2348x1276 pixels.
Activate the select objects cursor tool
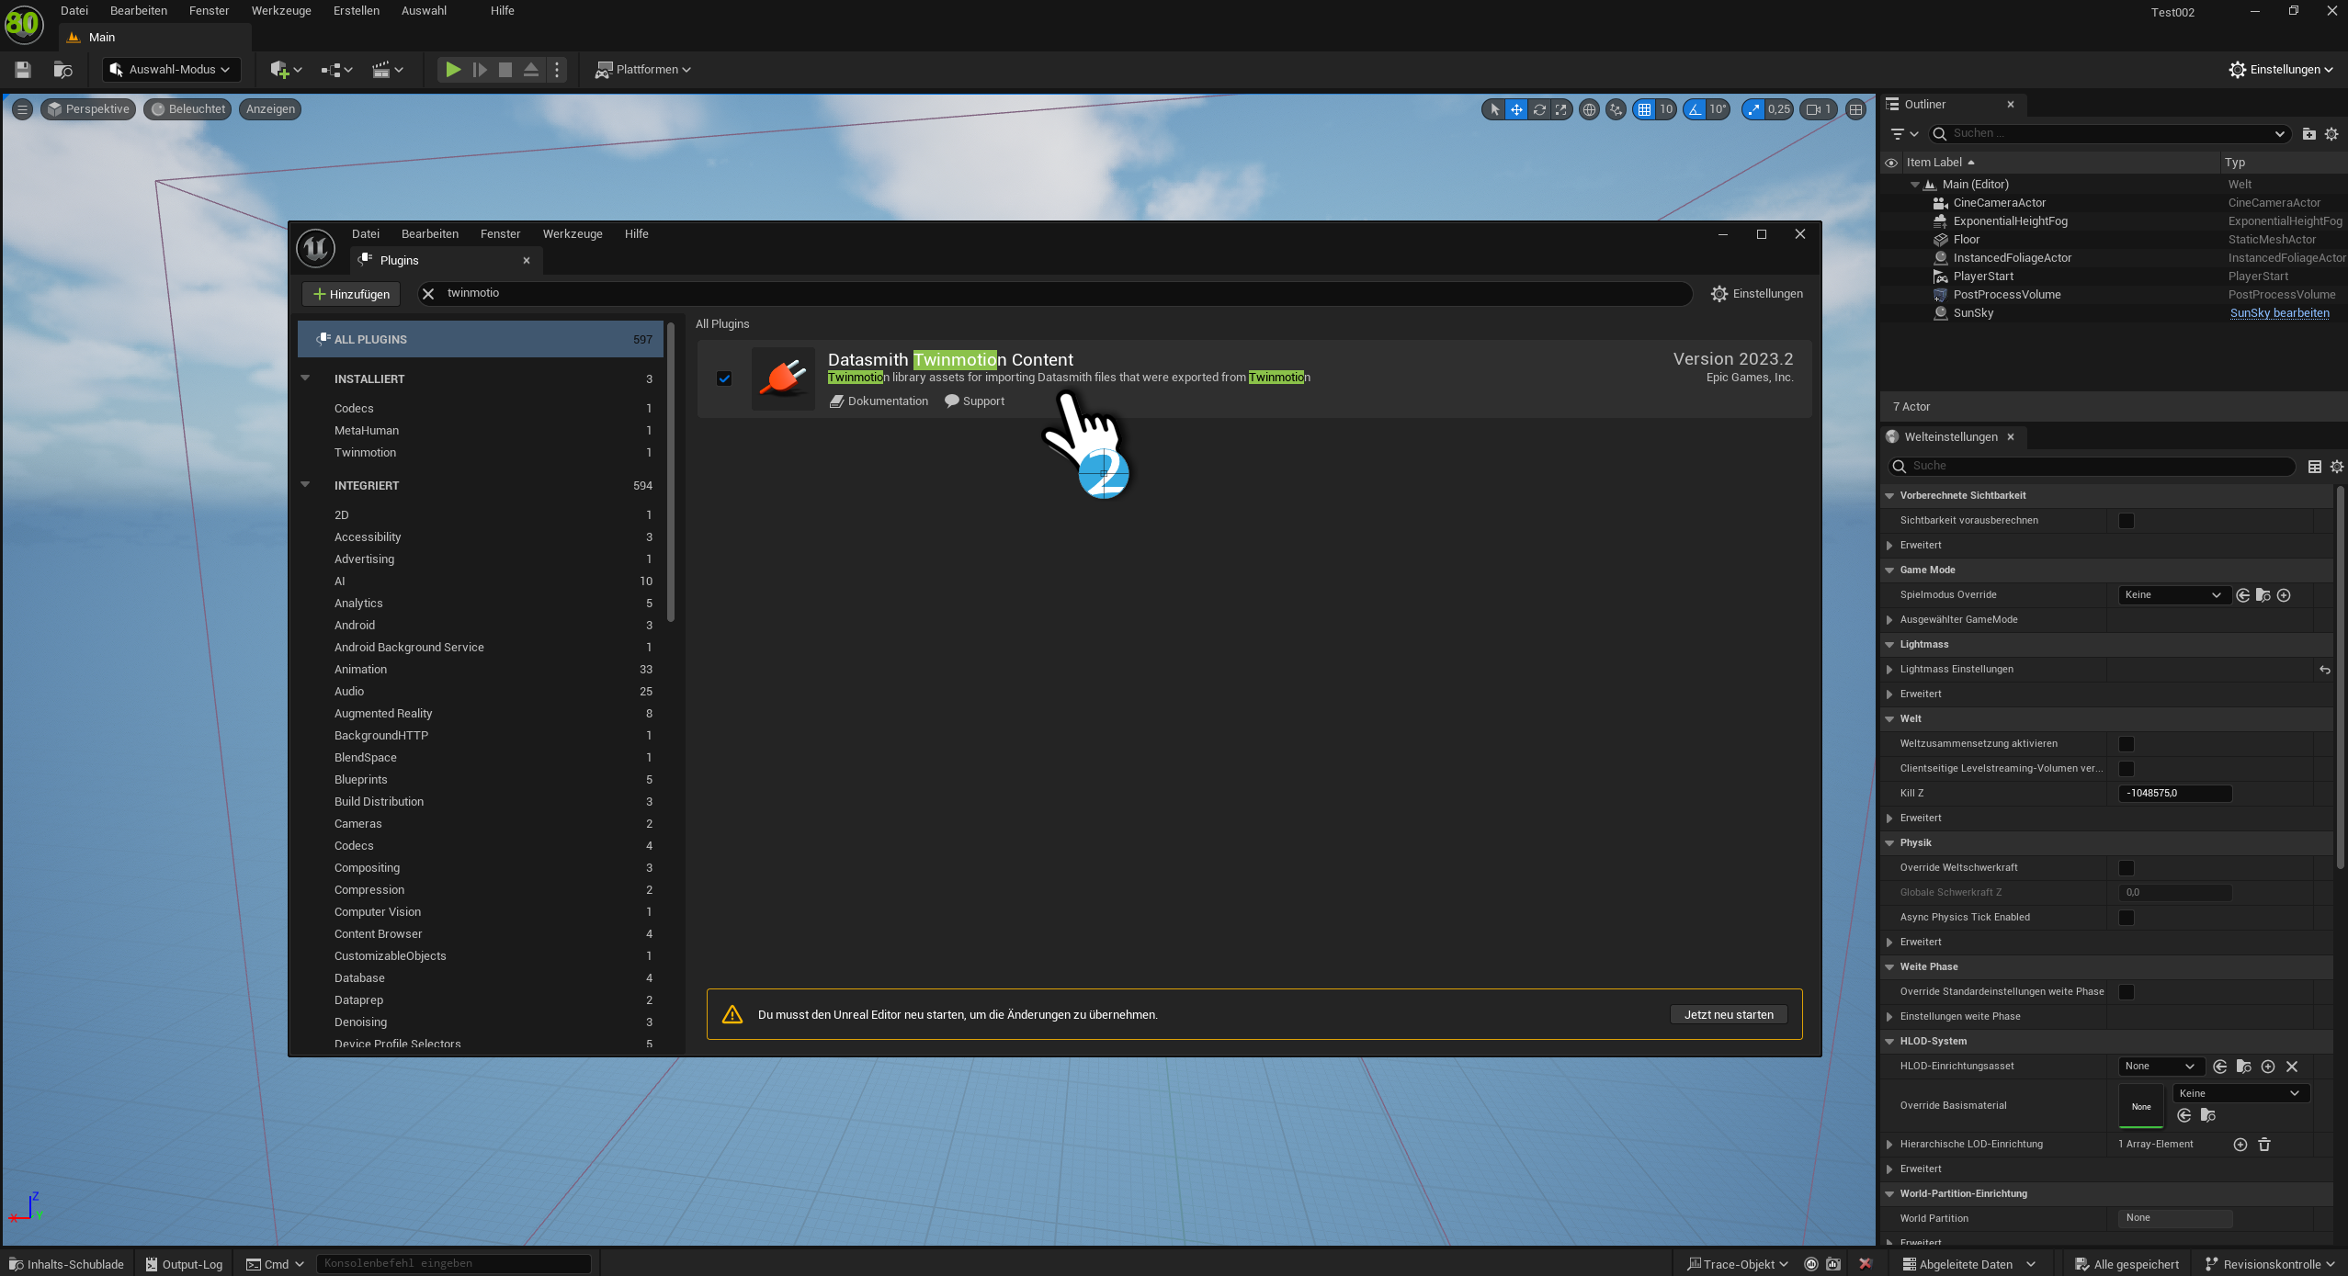click(x=1494, y=109)
